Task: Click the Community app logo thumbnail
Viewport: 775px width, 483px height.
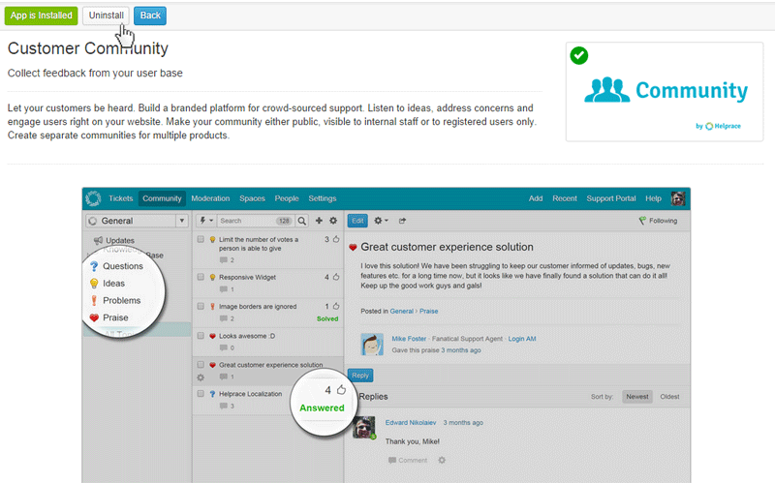Action: pos(666,91)
